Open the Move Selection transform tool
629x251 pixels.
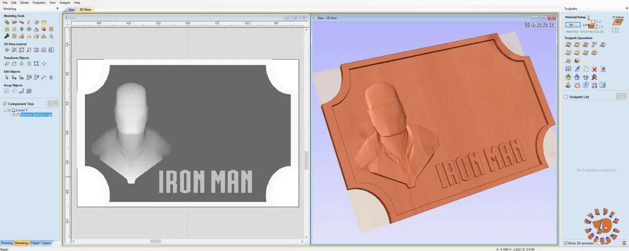click(x=7, y=64)
